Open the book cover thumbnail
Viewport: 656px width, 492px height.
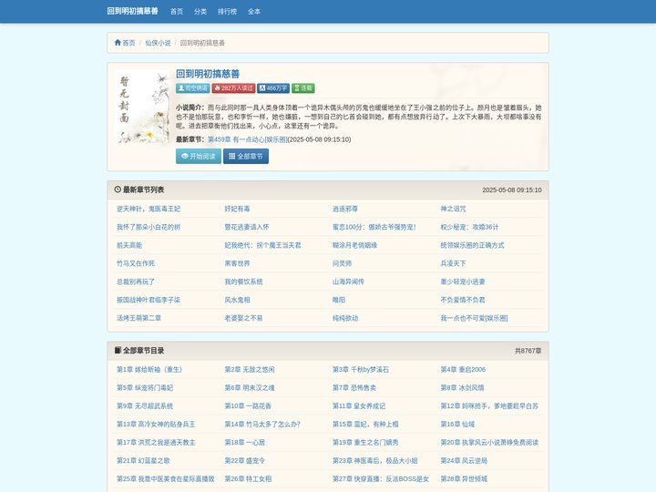pos(142,108)
